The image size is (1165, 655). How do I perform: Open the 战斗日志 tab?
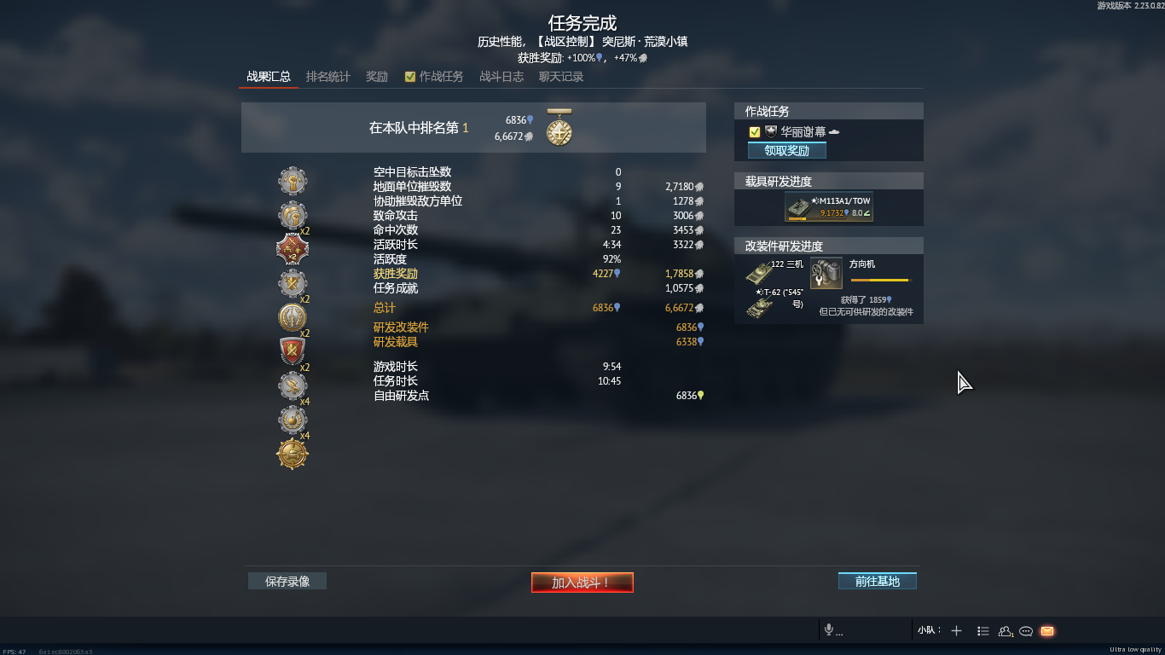click(501, 77)
